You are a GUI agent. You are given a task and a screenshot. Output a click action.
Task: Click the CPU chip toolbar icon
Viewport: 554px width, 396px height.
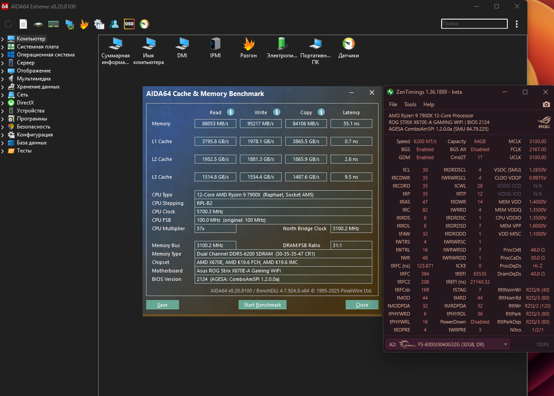(x=39, y=24)
